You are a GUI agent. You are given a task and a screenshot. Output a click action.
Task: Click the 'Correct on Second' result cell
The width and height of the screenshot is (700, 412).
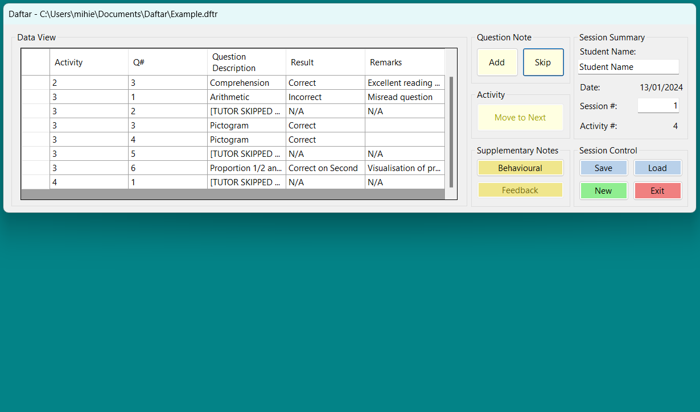point(325,168)
